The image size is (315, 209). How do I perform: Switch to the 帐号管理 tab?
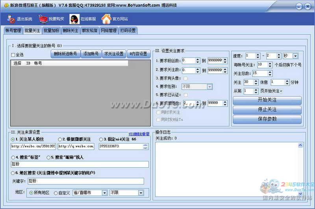pyautogui.click(x=13, y=31)
